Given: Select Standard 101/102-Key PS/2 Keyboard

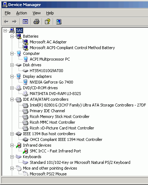Looking at the screenshot, I should pyautogui.click(x=80, y=162).
